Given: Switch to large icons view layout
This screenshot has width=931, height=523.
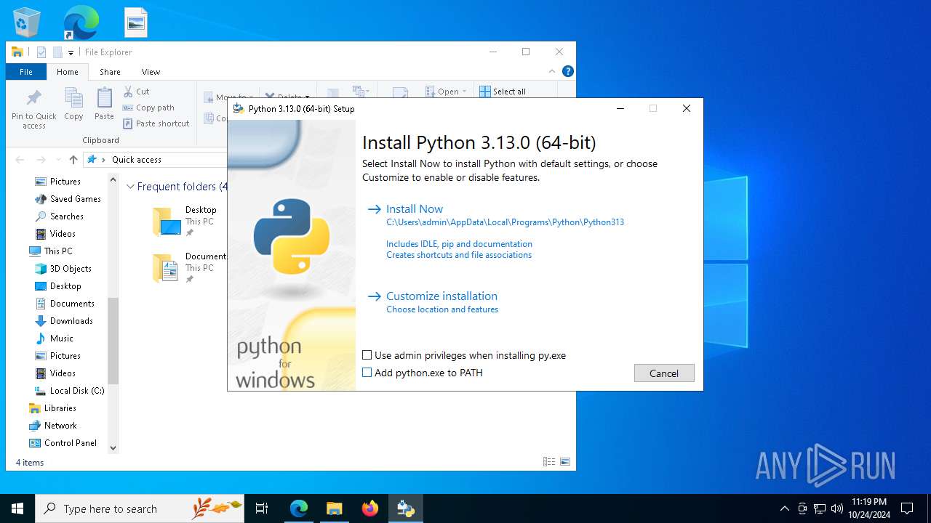Looking at the screenshot, I should (x=565, y=462).
